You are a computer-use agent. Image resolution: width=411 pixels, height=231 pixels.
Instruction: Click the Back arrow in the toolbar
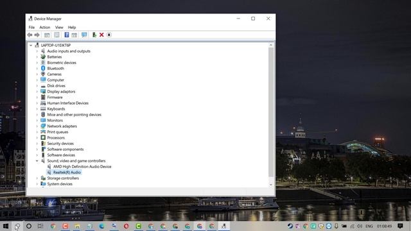tap(30, 35)
